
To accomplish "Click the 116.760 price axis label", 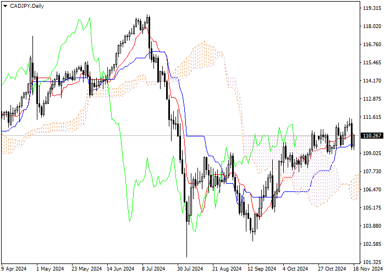I will (372, 45).
